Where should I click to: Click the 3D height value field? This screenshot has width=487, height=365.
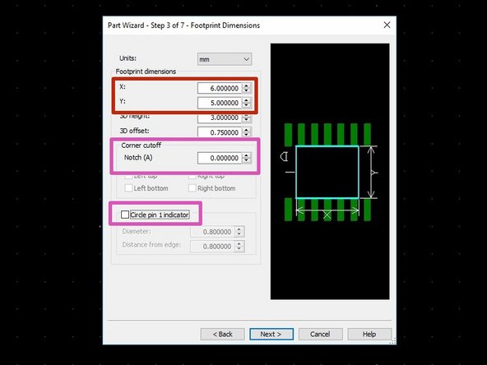click(x=220, y=118)
